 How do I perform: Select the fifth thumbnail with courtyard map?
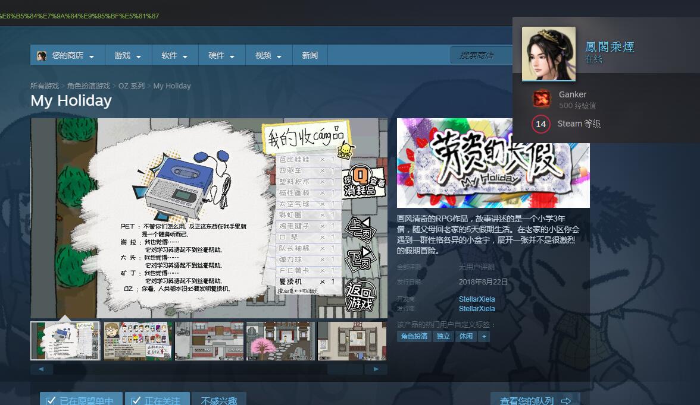352,341
